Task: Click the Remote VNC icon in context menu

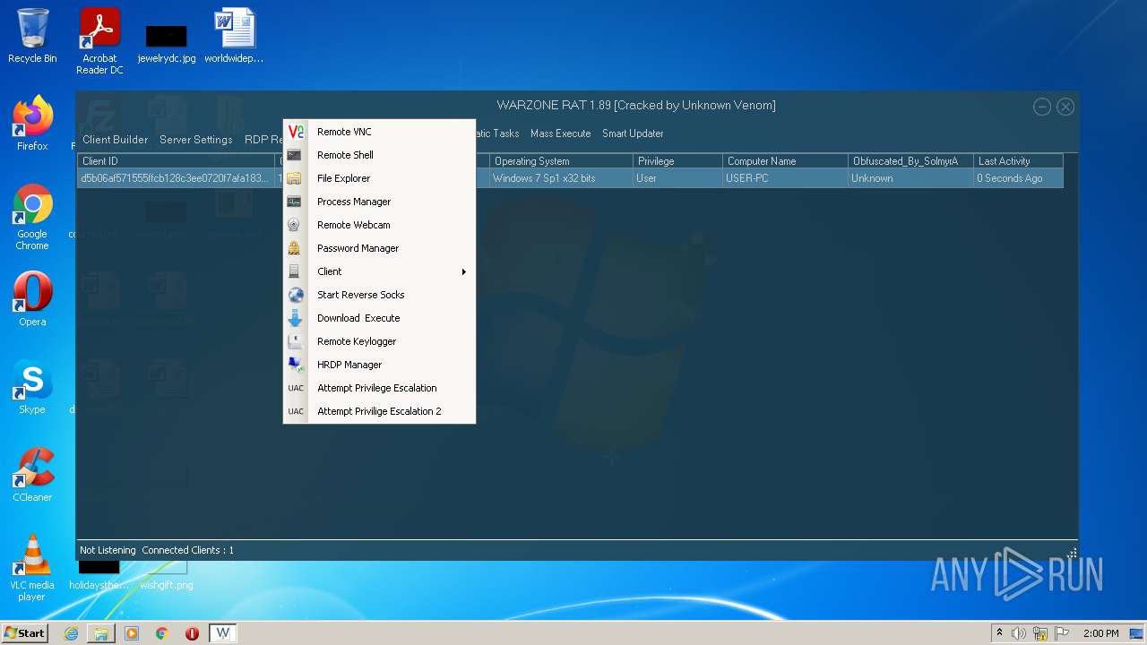Action: (x=296, y=132)
